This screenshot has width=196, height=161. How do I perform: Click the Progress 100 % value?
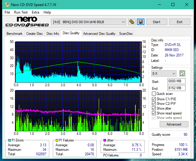pyautogui.click(x=183, y=145)
